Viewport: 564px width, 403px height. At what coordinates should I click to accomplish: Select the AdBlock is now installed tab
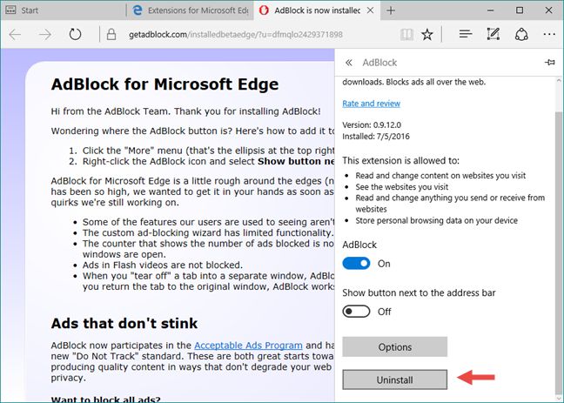[317, 10]
